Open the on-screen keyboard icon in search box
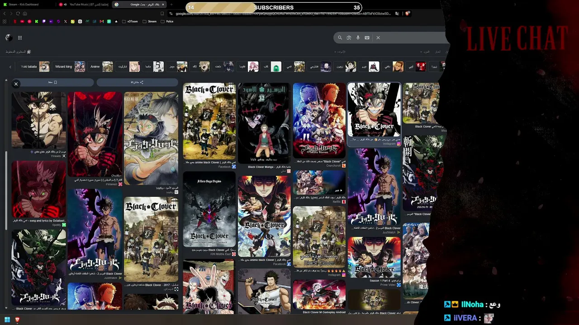579x325 pixels. coord(367,38)
